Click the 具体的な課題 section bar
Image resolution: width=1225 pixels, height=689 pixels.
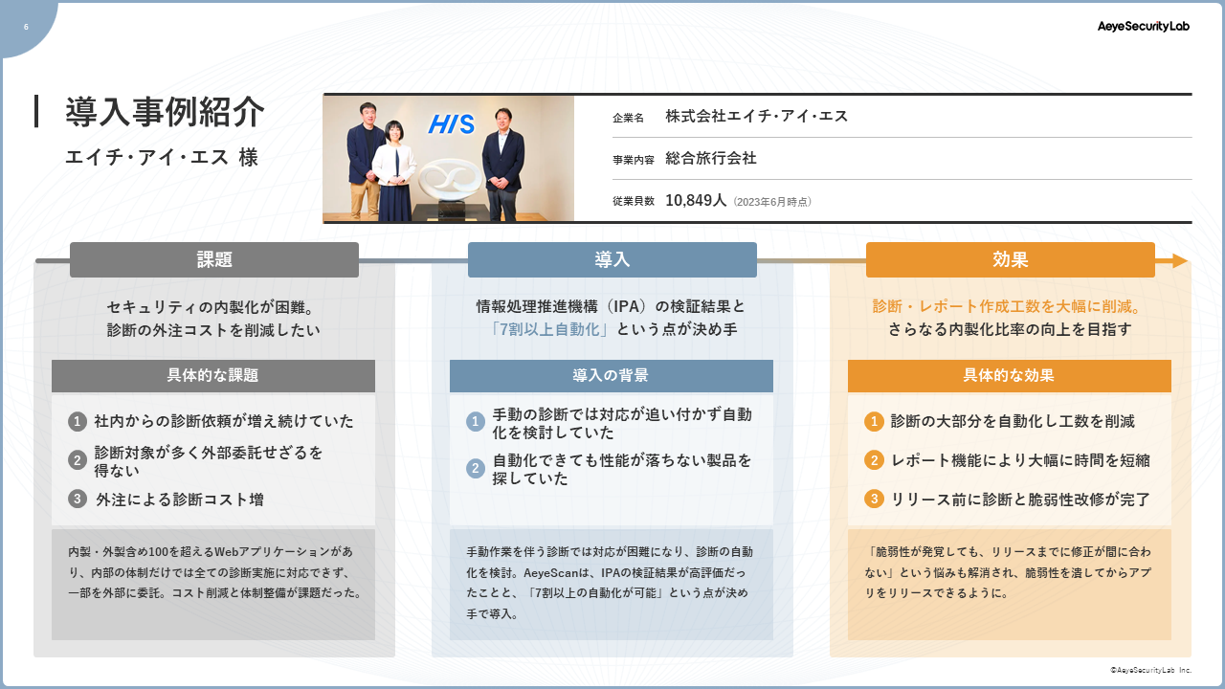tap(213, 376)
